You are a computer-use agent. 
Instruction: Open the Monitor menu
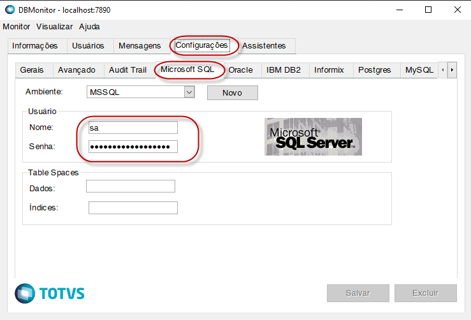(x=17, y=27)
